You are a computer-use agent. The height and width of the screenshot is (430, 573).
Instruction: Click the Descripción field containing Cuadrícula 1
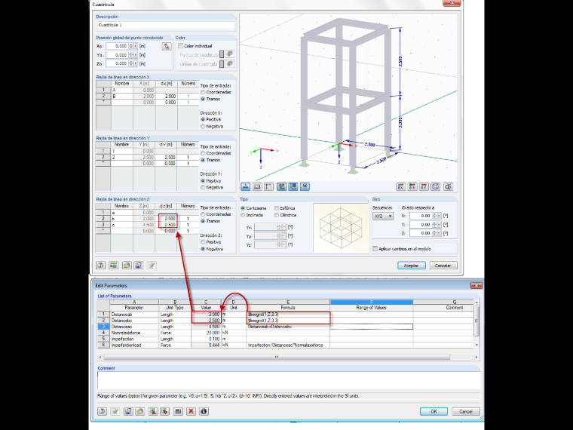click(166, 25)
